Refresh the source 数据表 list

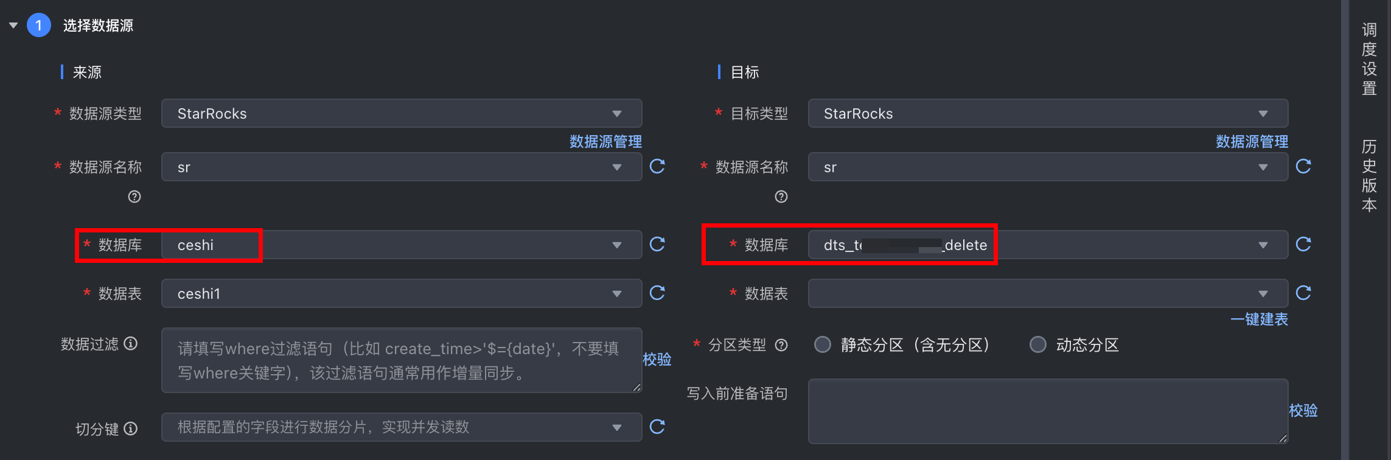pos(657,293)
